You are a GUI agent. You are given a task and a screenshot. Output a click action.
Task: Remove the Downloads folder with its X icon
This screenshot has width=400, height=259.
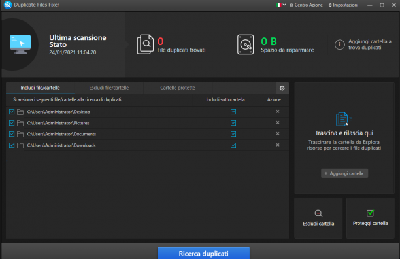(x=278, y=145)
